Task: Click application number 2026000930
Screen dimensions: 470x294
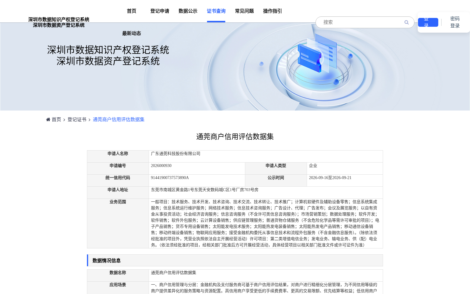Action: 161,166
